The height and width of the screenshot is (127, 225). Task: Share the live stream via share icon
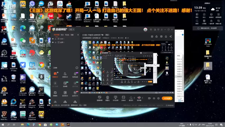pyautogui.click(x=171, y=37)
